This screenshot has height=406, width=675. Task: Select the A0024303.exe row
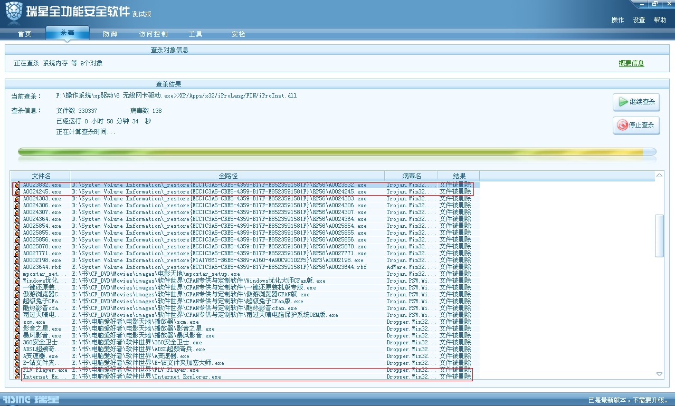[x=246, y=199]
